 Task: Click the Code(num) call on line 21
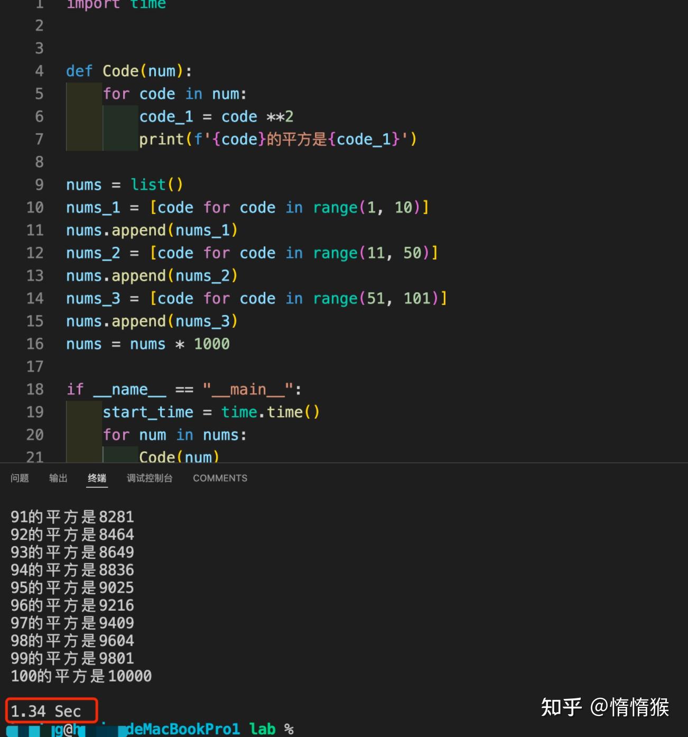pyautogui.click(x=179, y=457)
